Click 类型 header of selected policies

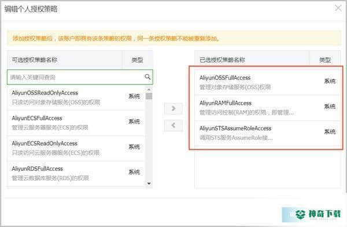[x=325, y=60]
